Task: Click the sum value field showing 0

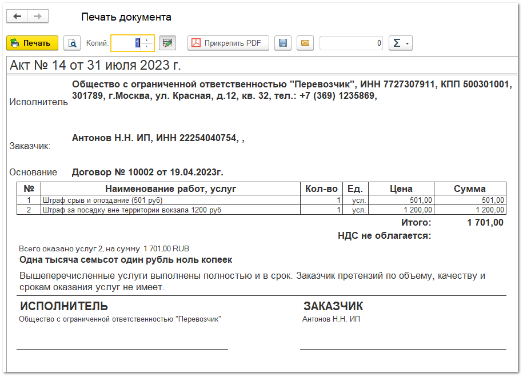Action: point(351,43)
